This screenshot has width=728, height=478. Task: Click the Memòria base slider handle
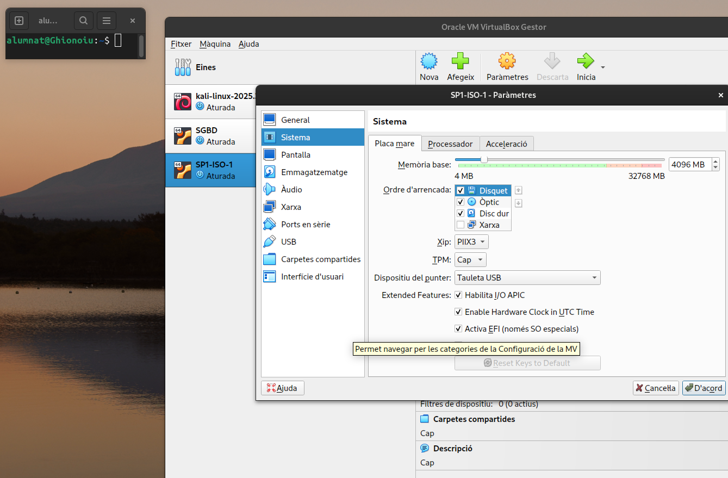pyautogui.click(x=484, y=159)
